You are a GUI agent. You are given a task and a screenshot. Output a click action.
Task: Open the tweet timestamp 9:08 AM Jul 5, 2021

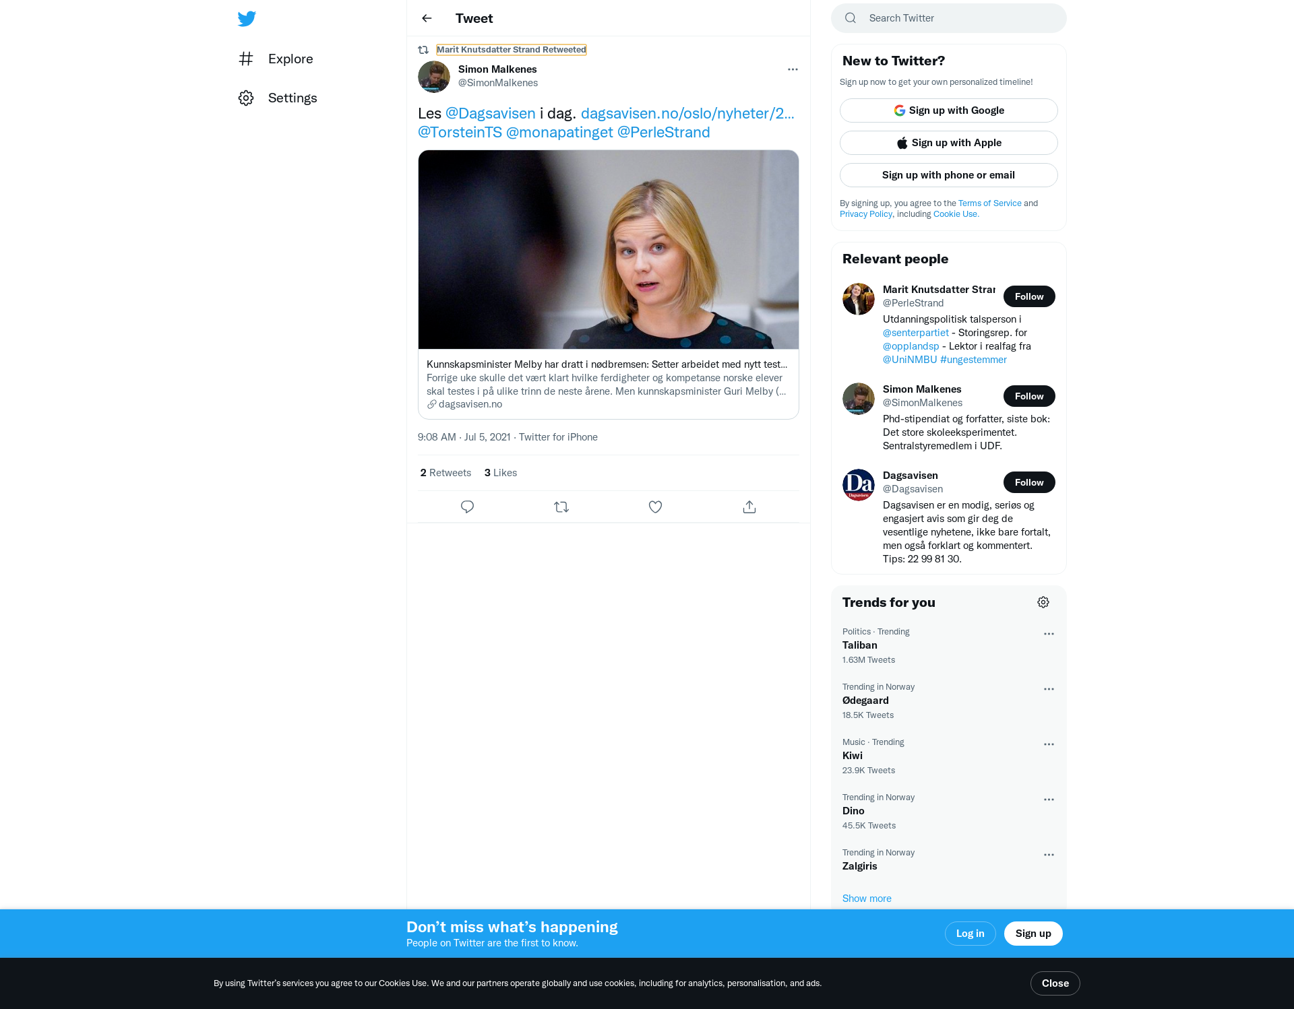pos(464,437)
